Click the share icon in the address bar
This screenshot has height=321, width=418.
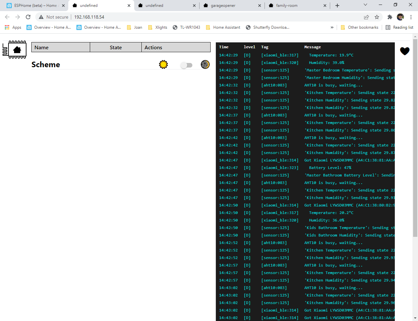[x=366, y=17]
